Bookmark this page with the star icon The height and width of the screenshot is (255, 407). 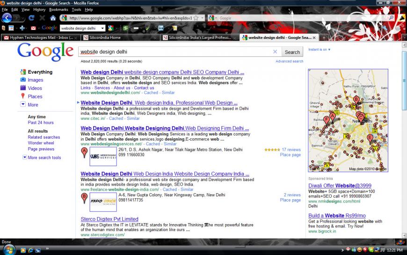point(196,18)
